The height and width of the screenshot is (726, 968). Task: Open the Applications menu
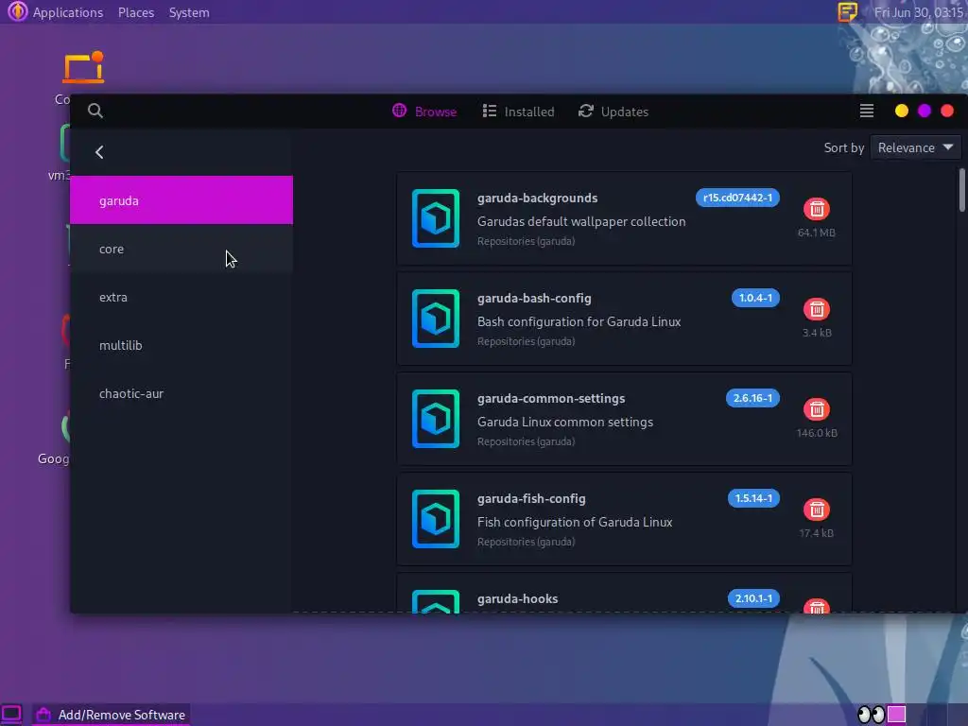[68, 12]
